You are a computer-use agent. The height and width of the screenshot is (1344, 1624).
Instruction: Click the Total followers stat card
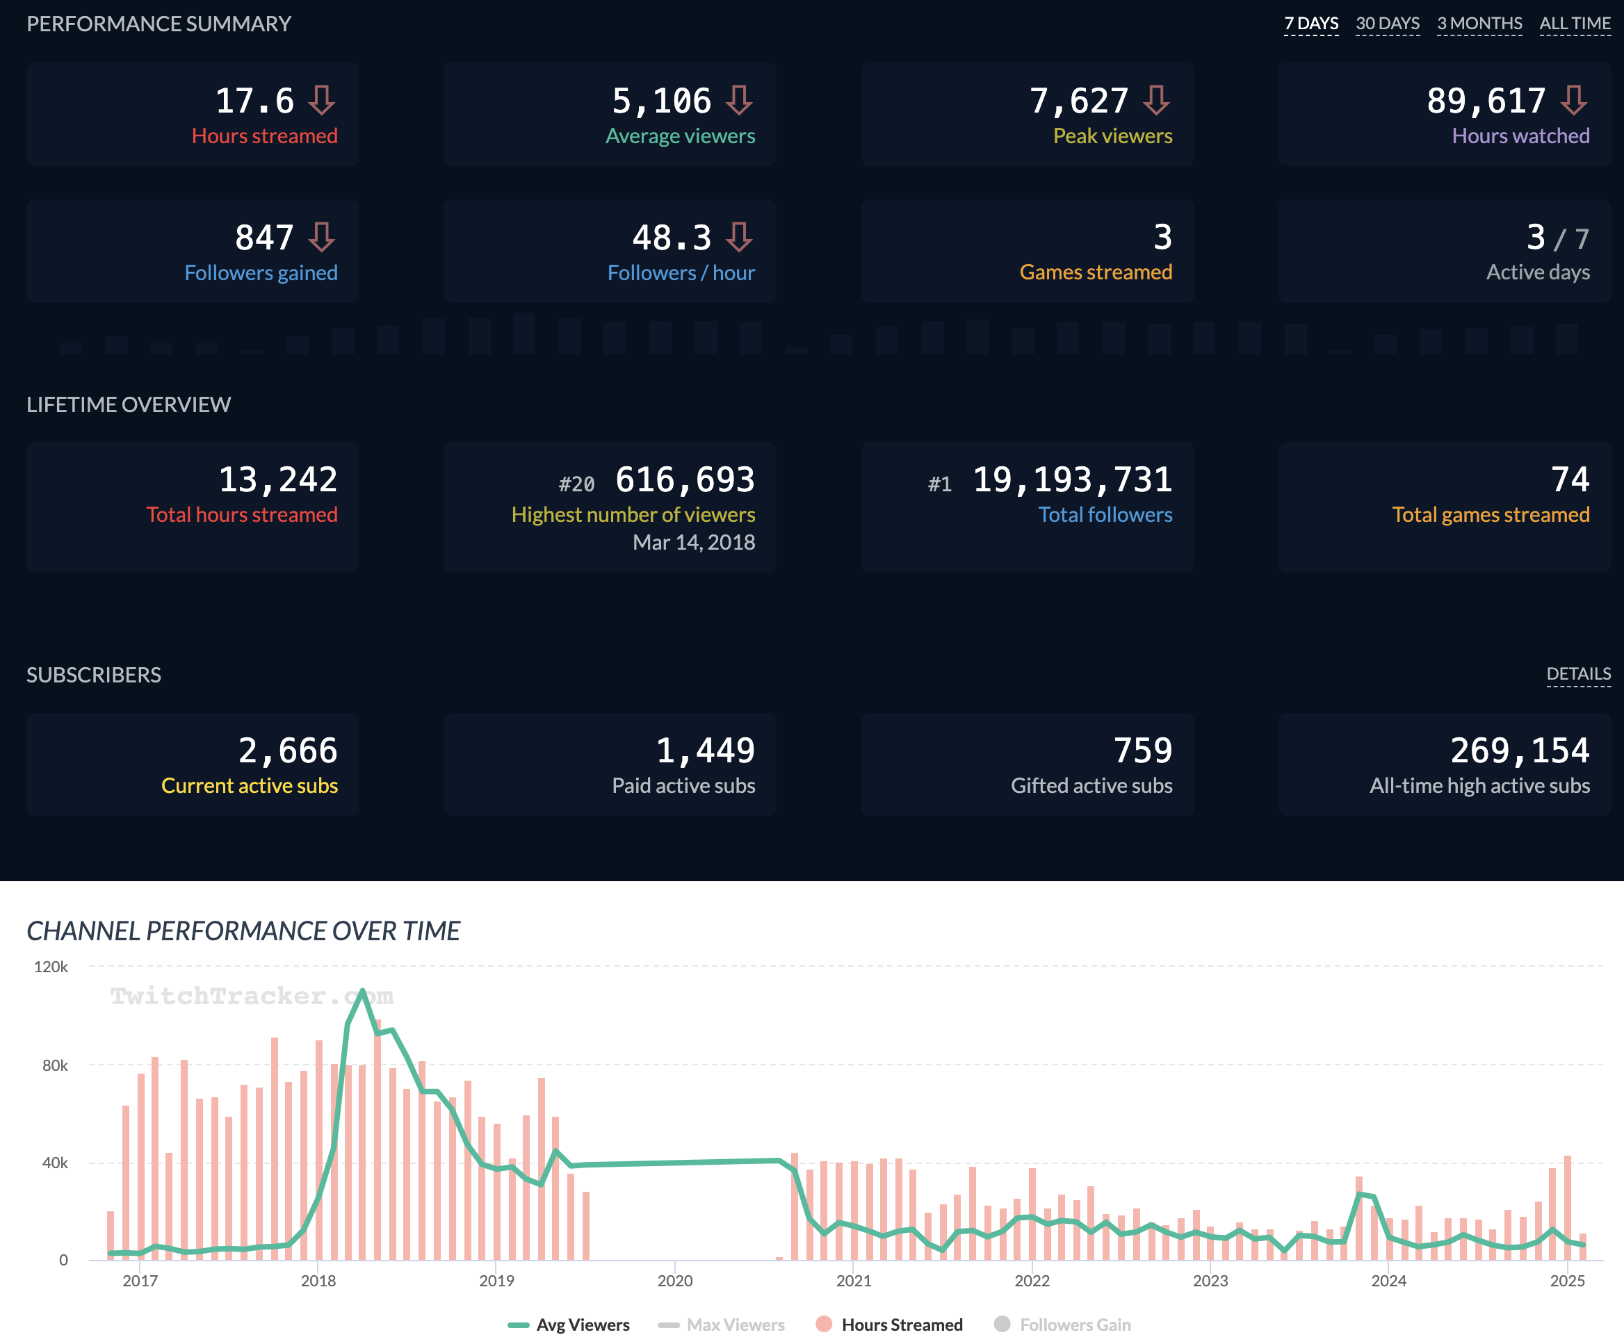(1027, 507)
